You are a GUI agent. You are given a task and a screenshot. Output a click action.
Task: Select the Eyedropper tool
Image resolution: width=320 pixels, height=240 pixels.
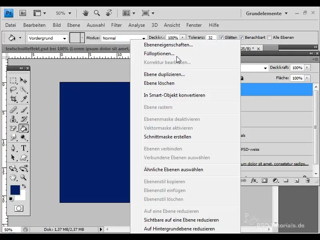24,99
